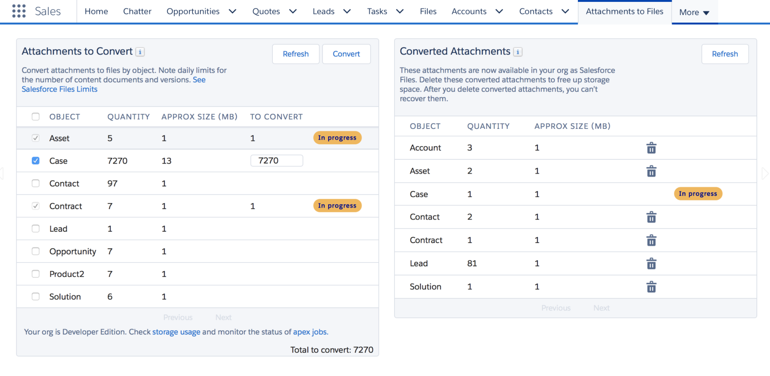The width and height of the screenshot is (770, 376).
Task: Open the Files tab
Action: coord(428,12)
